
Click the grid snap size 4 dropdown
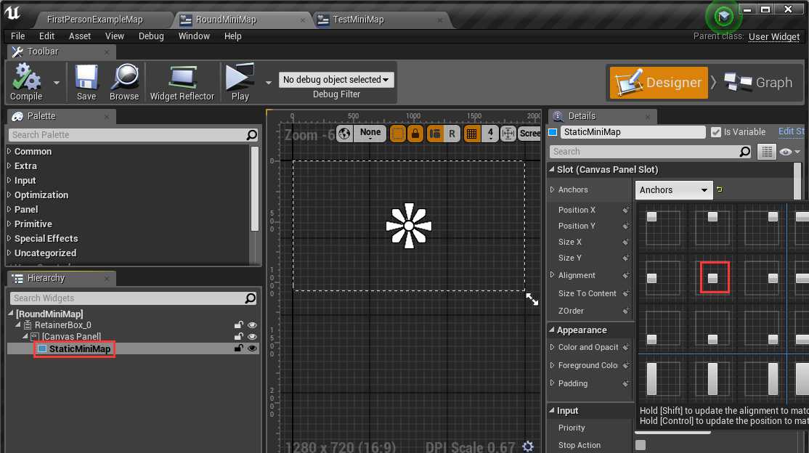[x=490, y=134]
